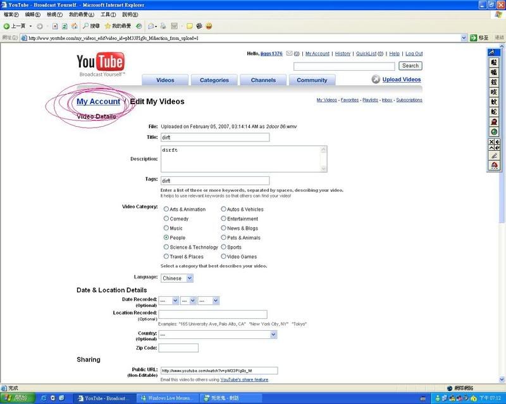Select Science & Technology category
The image size is (506, 404).
tap(166, 247)
